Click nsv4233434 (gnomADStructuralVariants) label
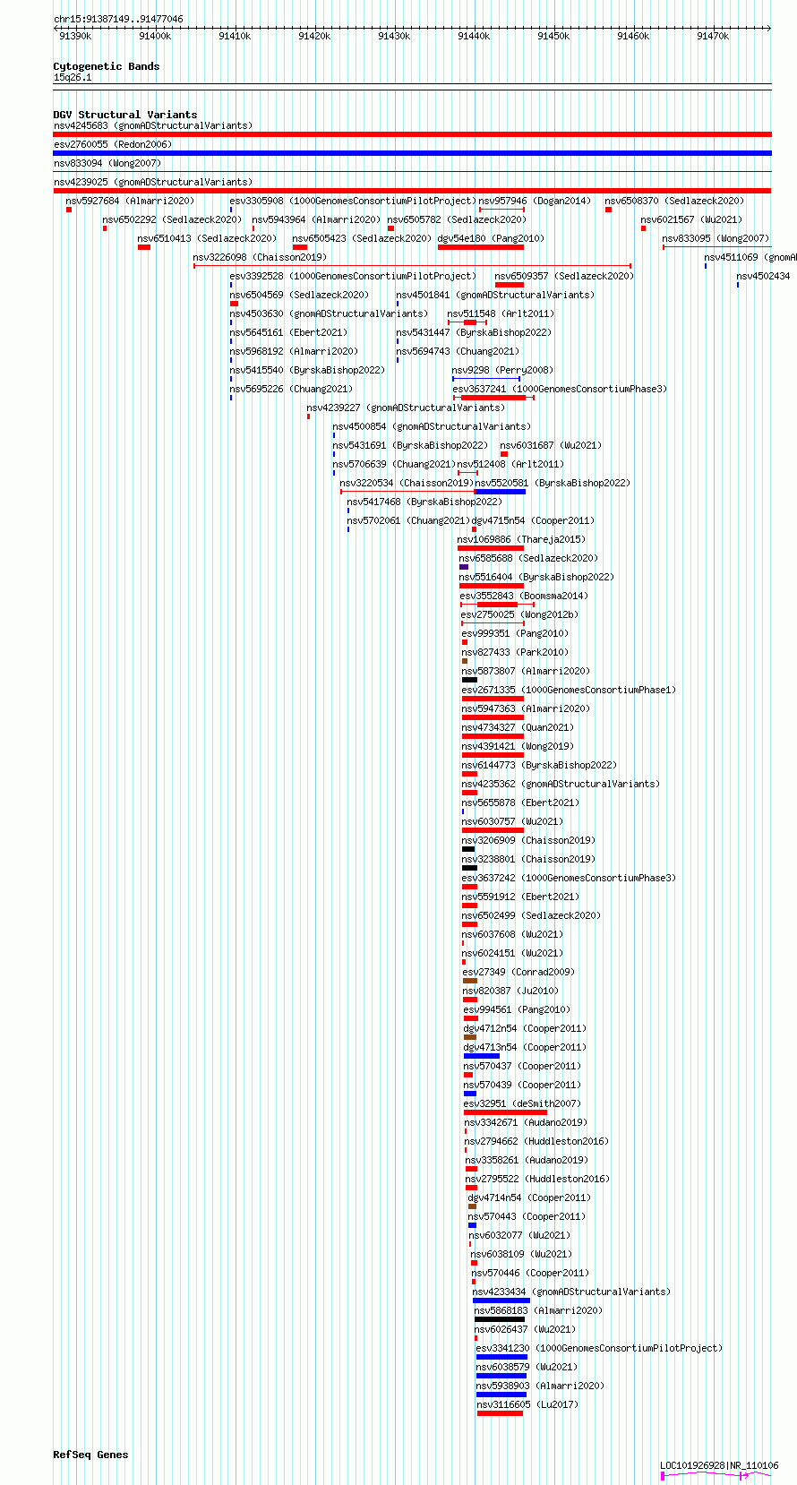Screen dimensions: 797x1485 point(571,1292)
